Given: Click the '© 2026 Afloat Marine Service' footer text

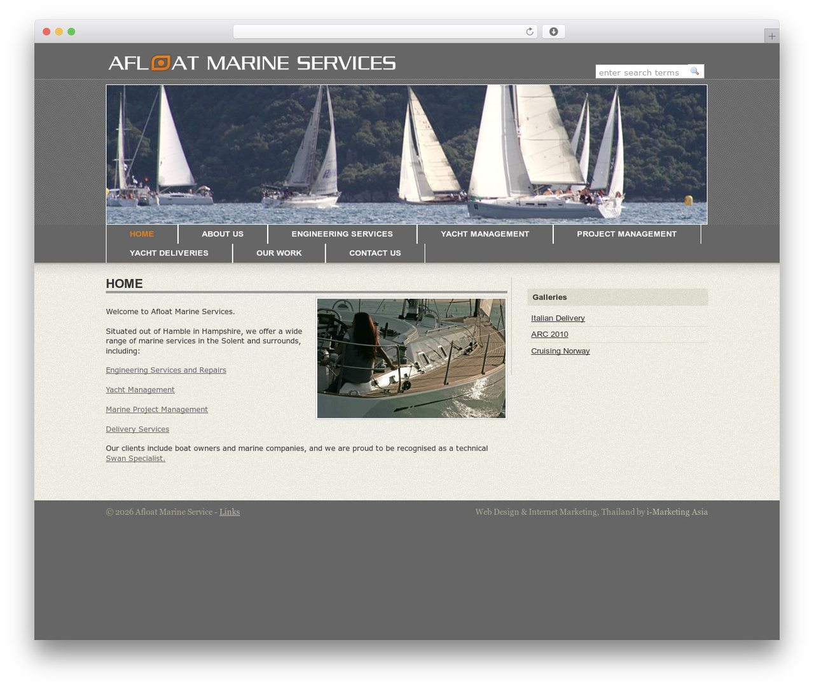Looking at the screenshot, I should [x=159, y=512].
